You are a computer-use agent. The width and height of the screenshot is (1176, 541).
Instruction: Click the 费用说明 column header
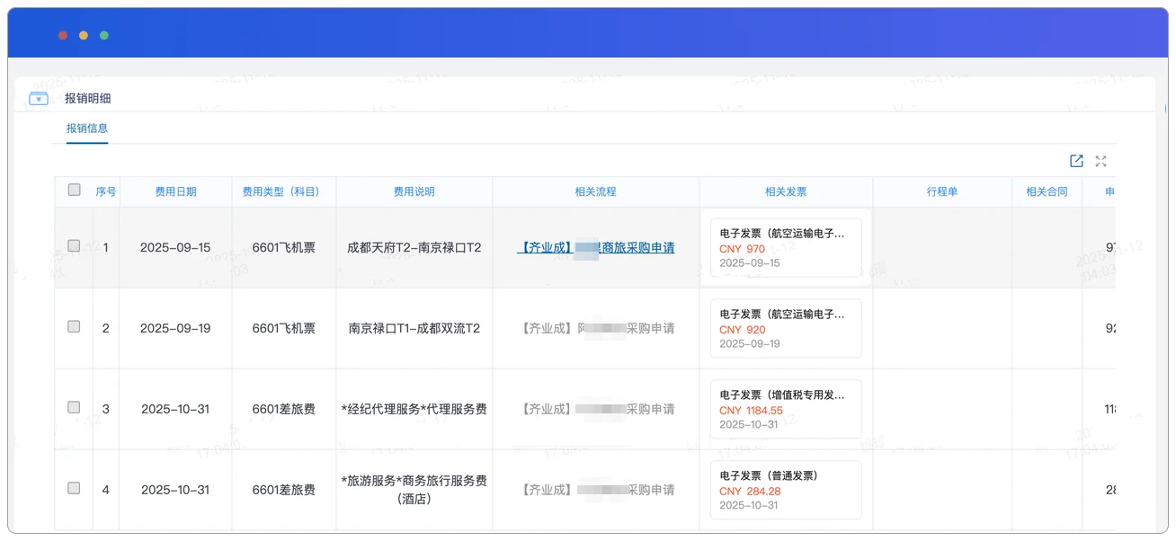pos(414,191)
